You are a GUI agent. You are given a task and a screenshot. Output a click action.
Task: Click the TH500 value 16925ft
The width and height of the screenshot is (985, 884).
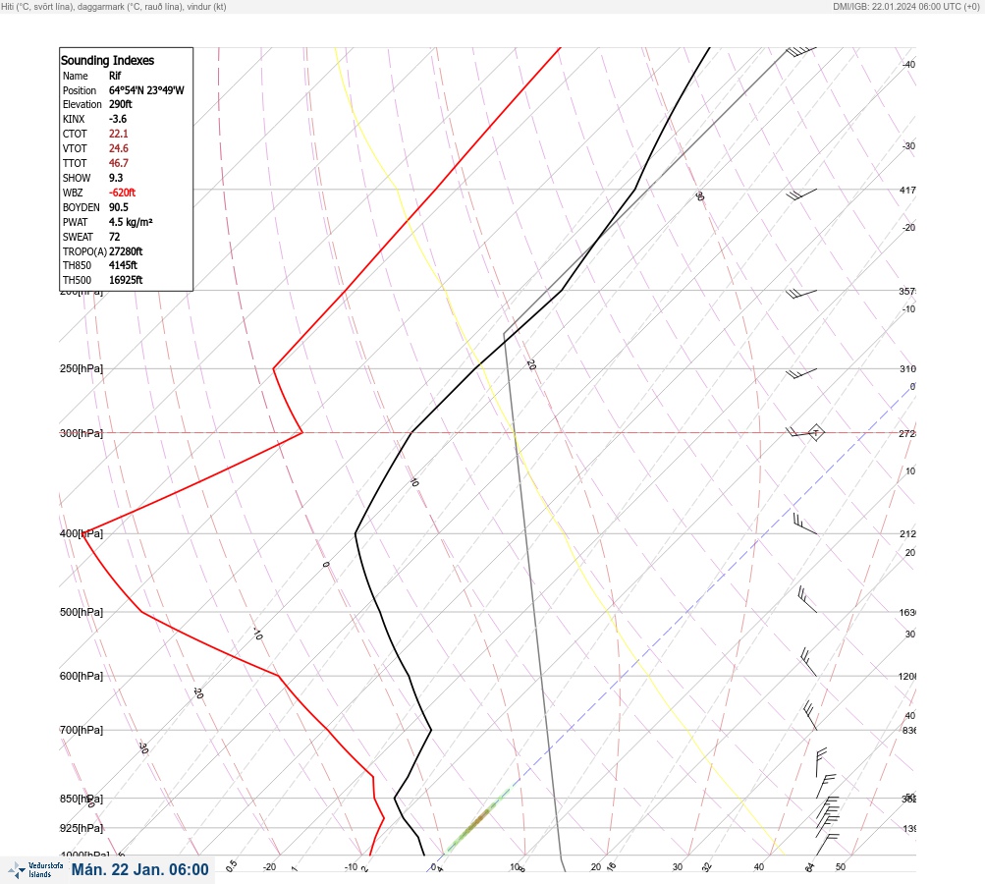point(126,280)
